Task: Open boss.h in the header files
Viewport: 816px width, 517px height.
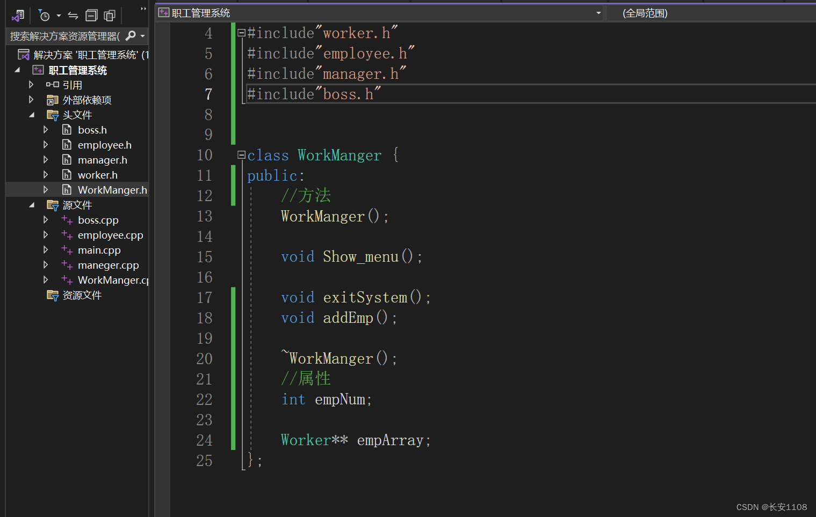Action: 92,130
